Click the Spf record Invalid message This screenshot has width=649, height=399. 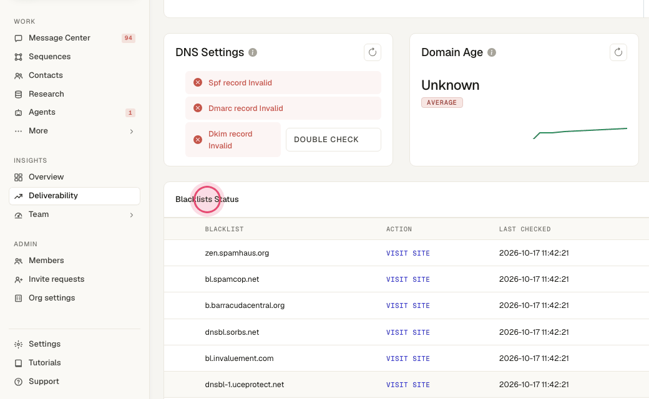coord(283,83)
